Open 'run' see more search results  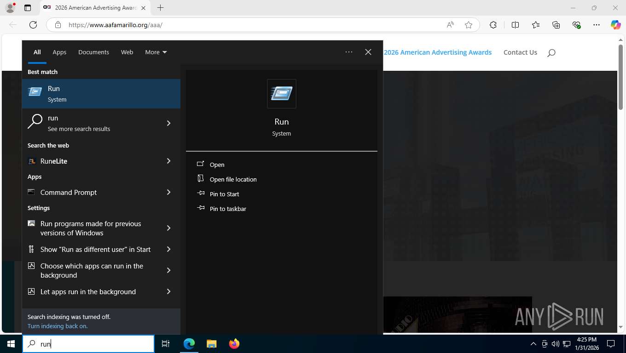[x=90, y=123]
